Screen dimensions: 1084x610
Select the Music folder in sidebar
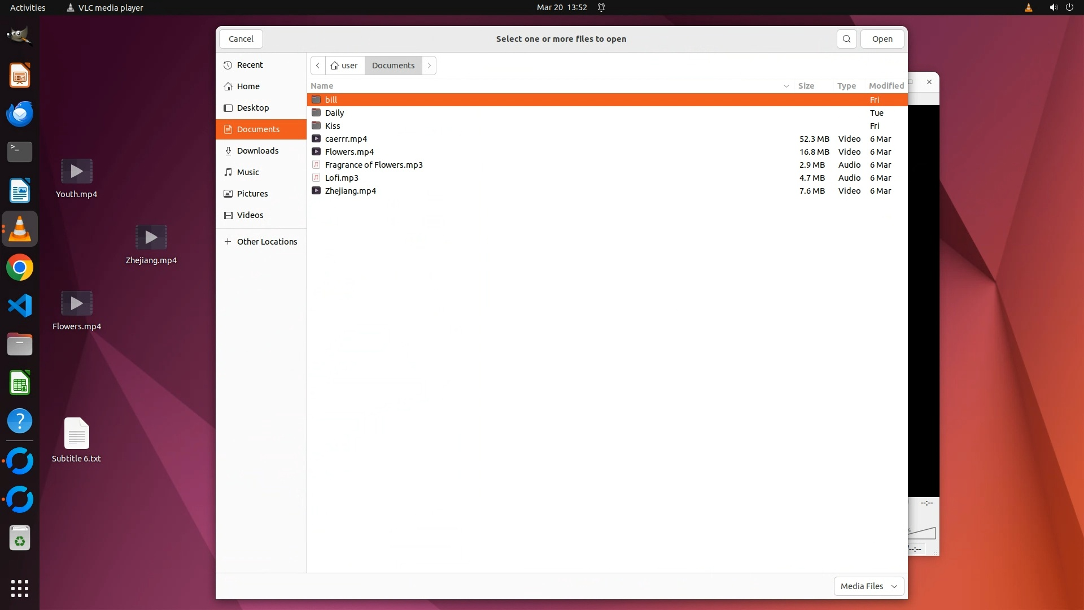click(x=248, y=172)
